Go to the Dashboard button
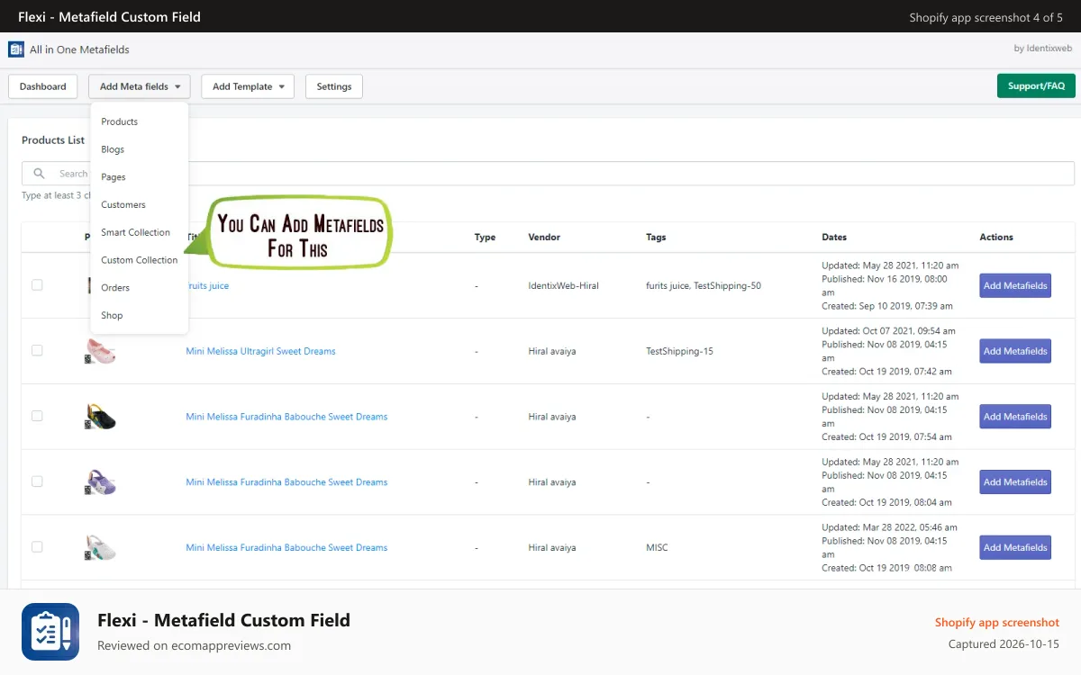Screen dimensions: 1081x675 [x=43, y=86]
